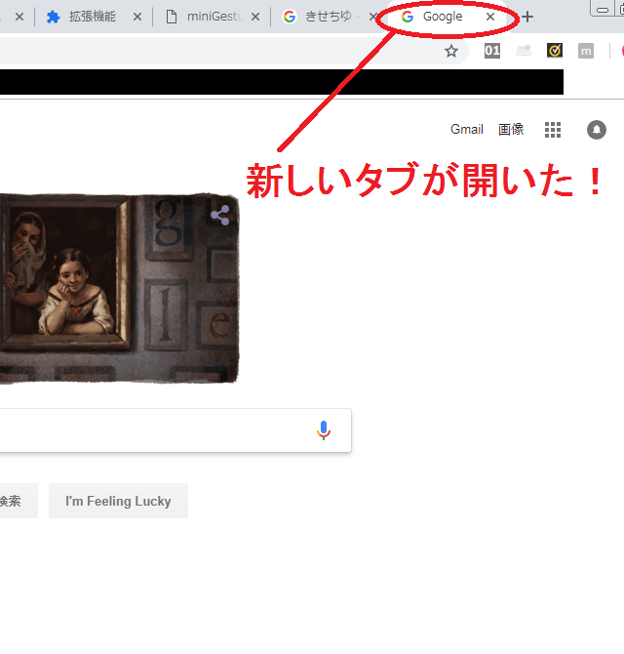This screenshot has height=654, width=624.
Task: Open 画像 image search link
Action: [x=511, y=129]
